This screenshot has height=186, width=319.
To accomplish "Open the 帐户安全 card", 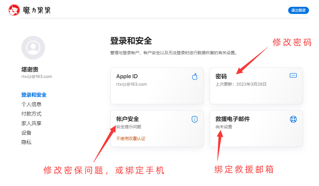I will click(x=157, y=129).
